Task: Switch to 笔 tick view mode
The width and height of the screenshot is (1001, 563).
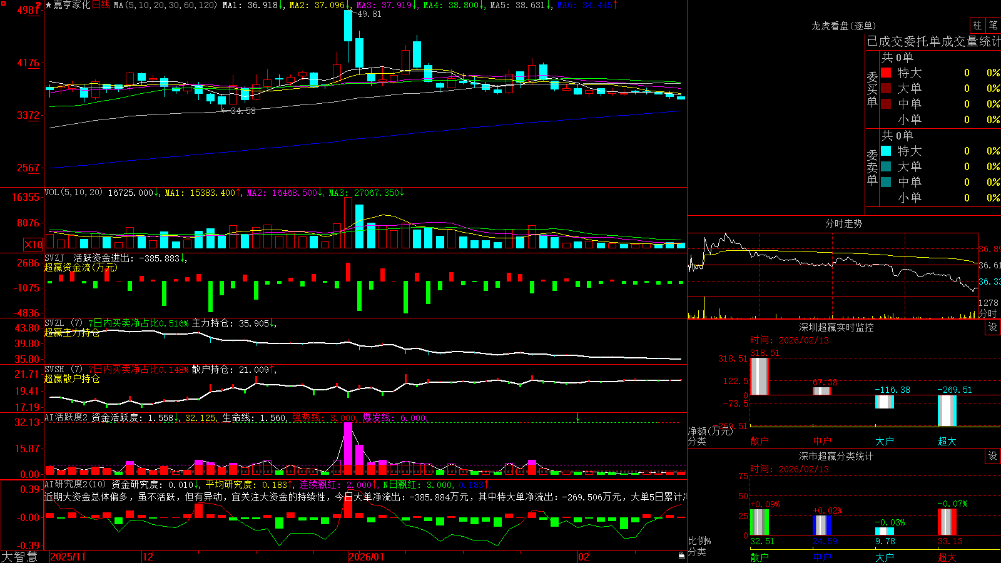Action: click(x=993, y=25)
